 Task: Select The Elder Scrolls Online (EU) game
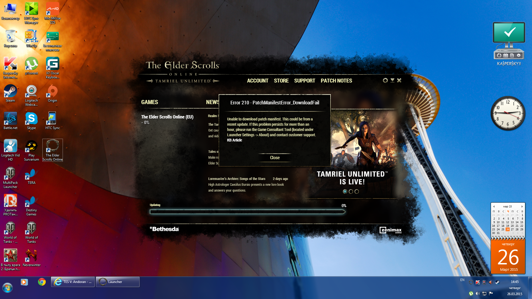(x=167, y=117)
